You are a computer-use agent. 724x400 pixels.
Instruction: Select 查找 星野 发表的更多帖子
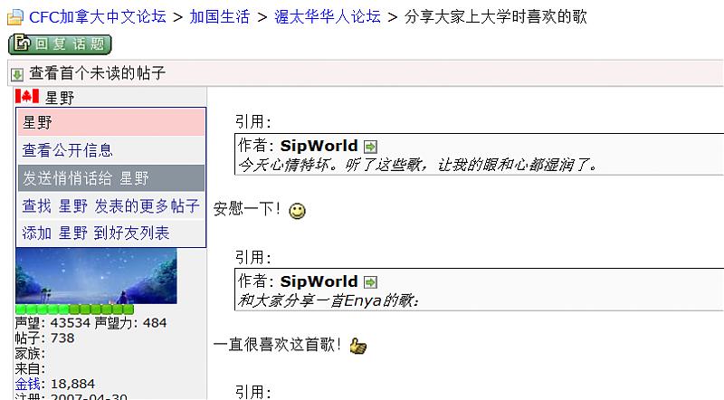coord(110,205)
